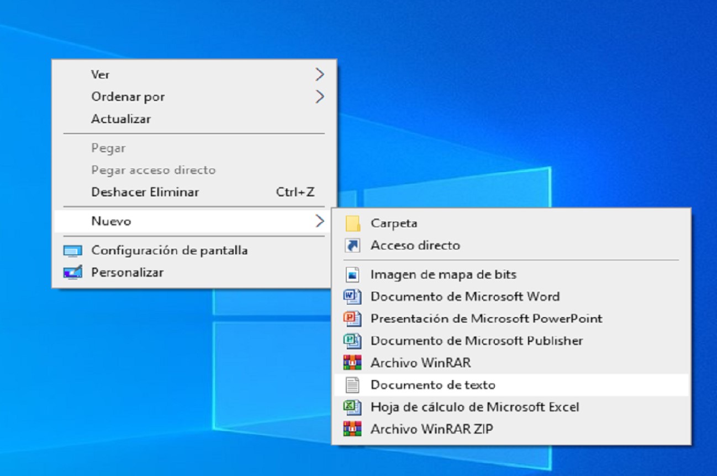
Task: Select Actualizar from the context menu
Action: click(119, 118)
